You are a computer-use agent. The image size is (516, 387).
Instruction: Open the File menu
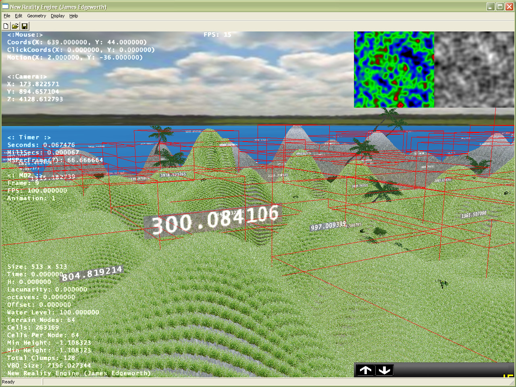click(x=6, y=16)
